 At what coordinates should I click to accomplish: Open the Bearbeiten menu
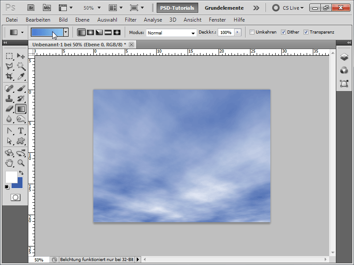click(x=38, y=20)
